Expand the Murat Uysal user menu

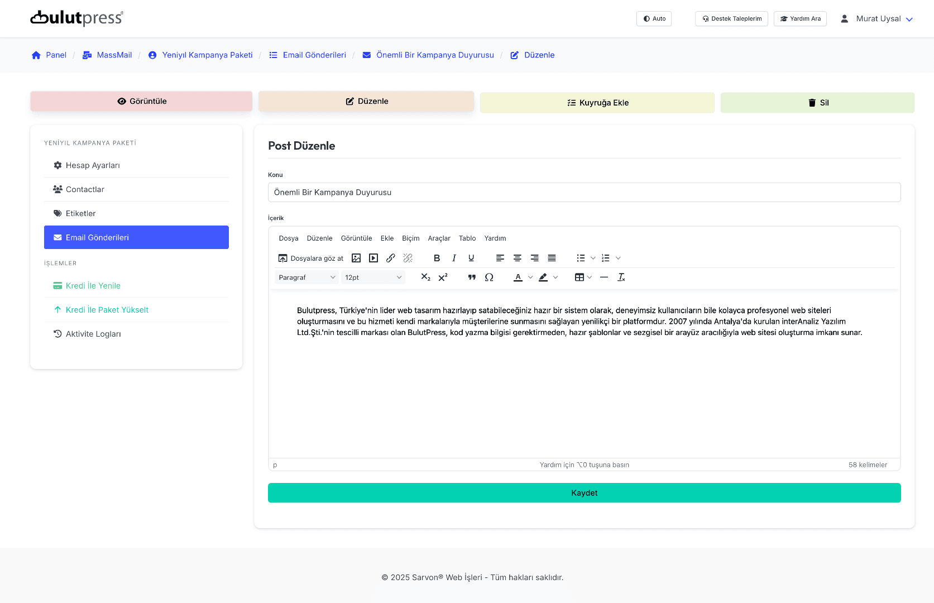(x=877, y=18)
